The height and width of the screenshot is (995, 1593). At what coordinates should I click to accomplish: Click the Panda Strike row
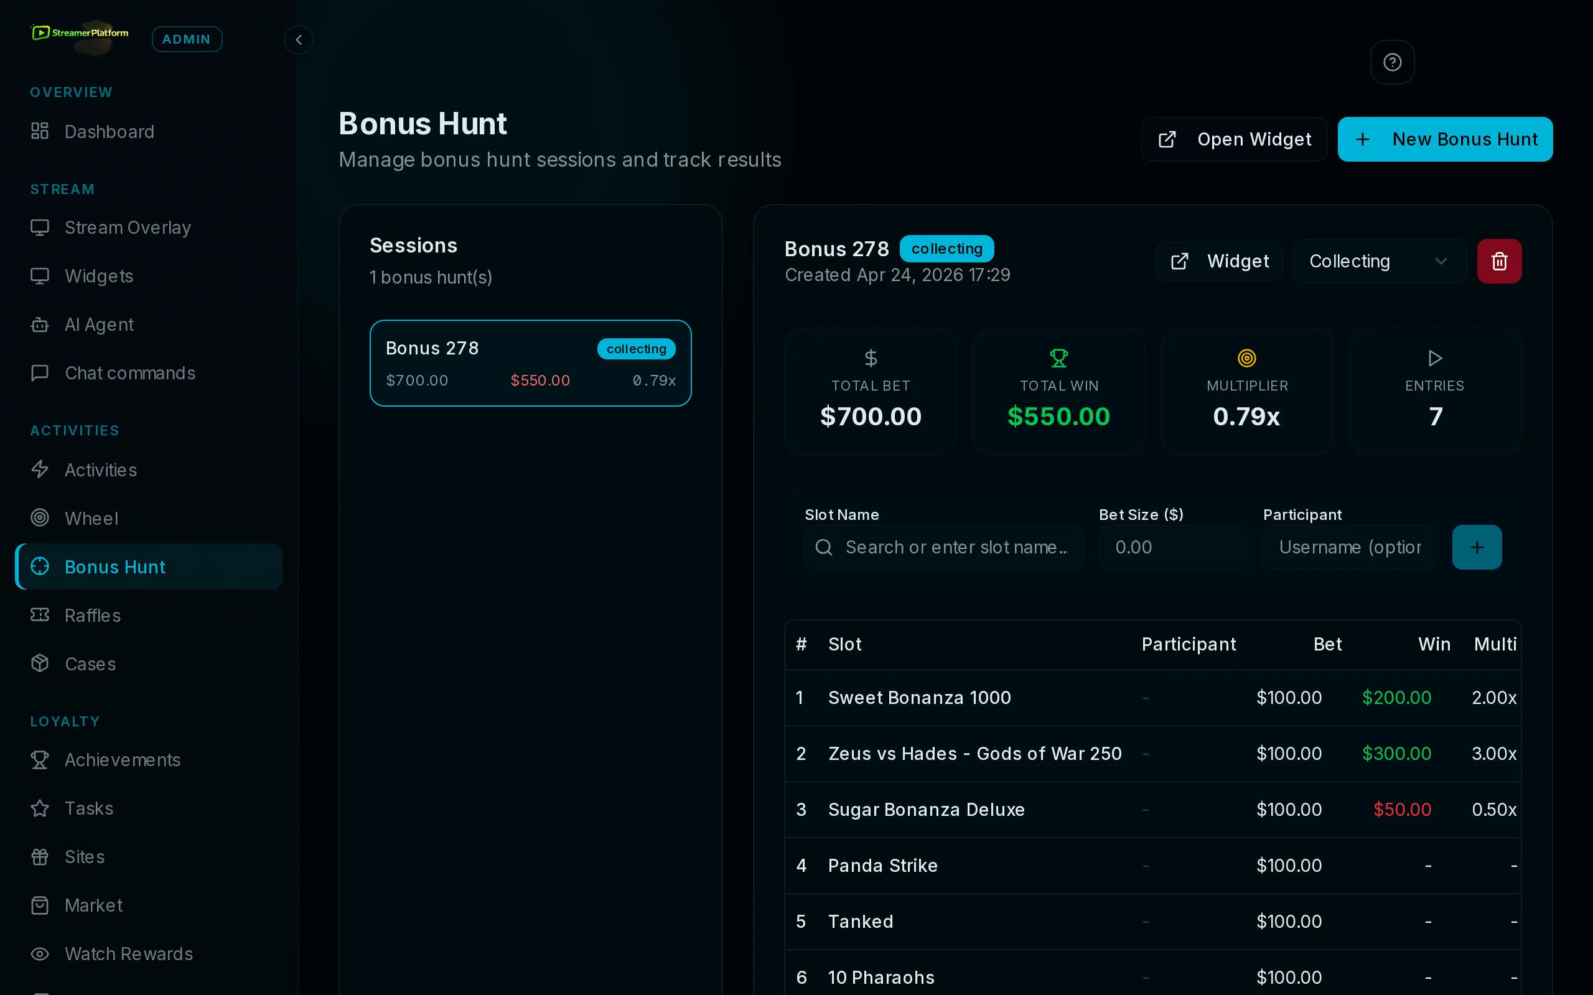click(1152, 866)
